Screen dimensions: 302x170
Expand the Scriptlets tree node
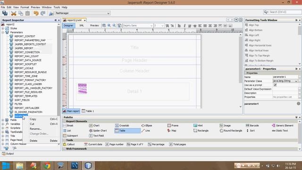click(x=3, y=128)
